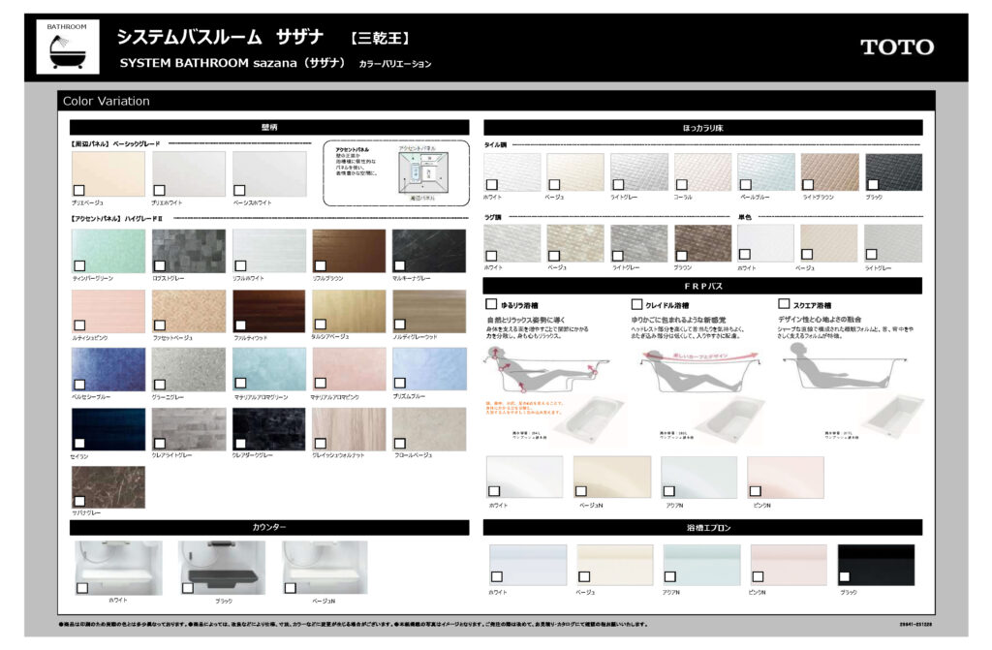Tick the ピンクN bath apron checkbox
This screenshot has width=992, height=650.
[758, 576]
